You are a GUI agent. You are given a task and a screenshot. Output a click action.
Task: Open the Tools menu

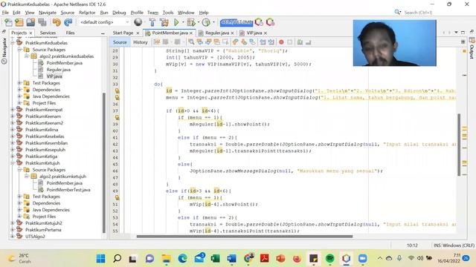(168, 13)
